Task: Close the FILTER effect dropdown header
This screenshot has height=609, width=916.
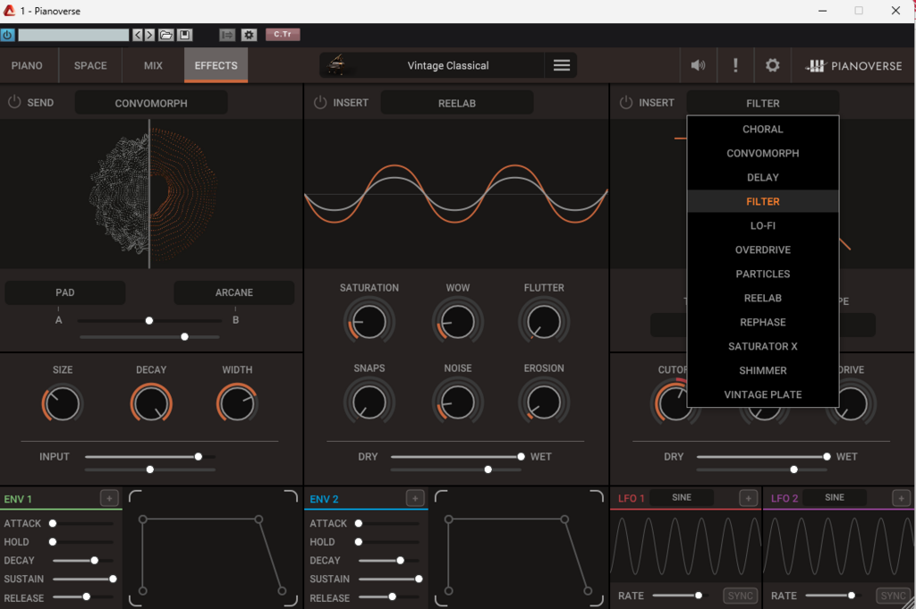Action: click(763, 103)
